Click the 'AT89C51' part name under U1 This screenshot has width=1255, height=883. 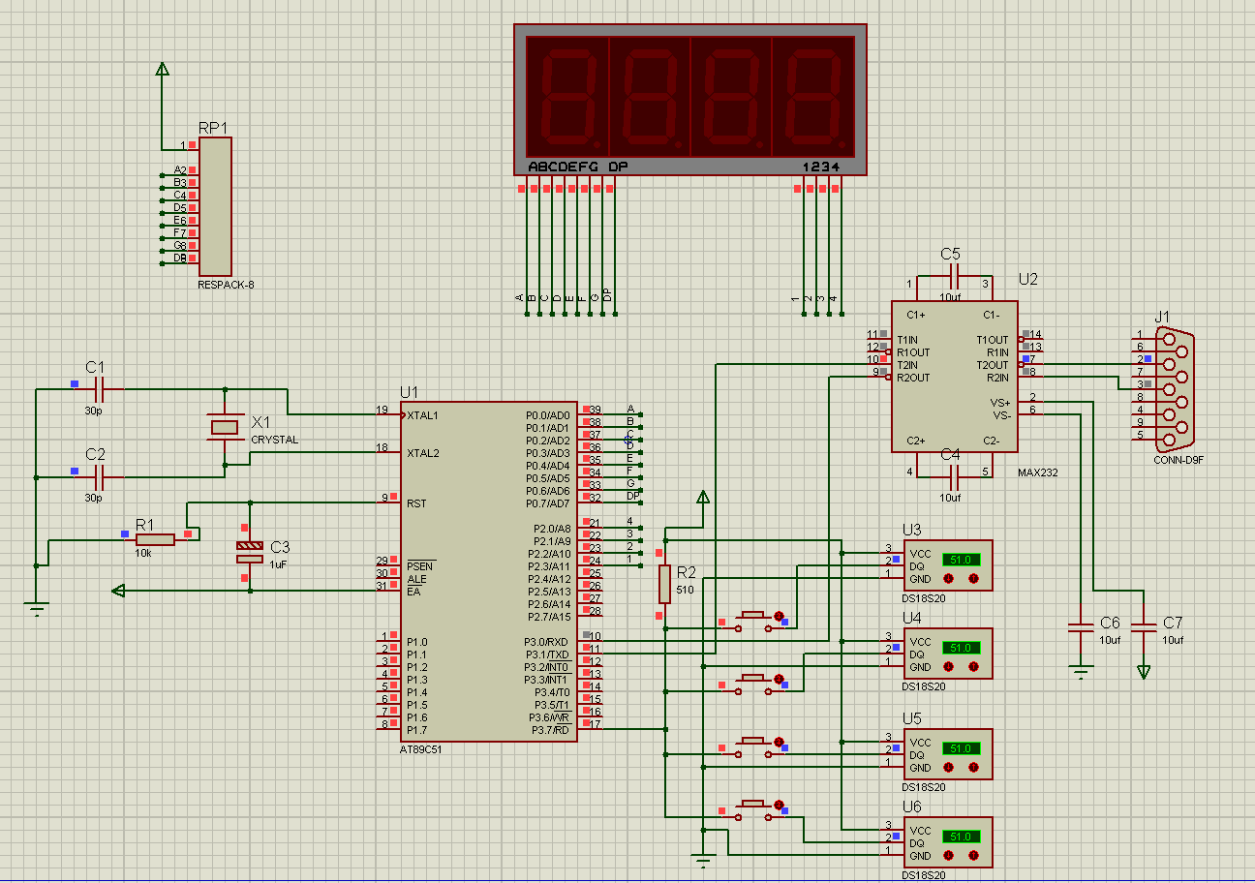pyautogui.click(x=422, y=749)
